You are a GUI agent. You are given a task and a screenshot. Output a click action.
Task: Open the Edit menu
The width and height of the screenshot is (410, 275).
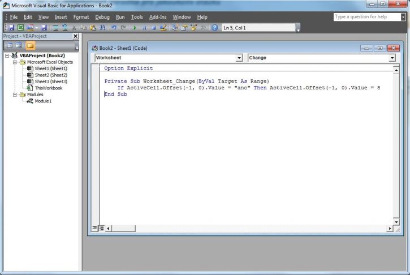point(28,17)
